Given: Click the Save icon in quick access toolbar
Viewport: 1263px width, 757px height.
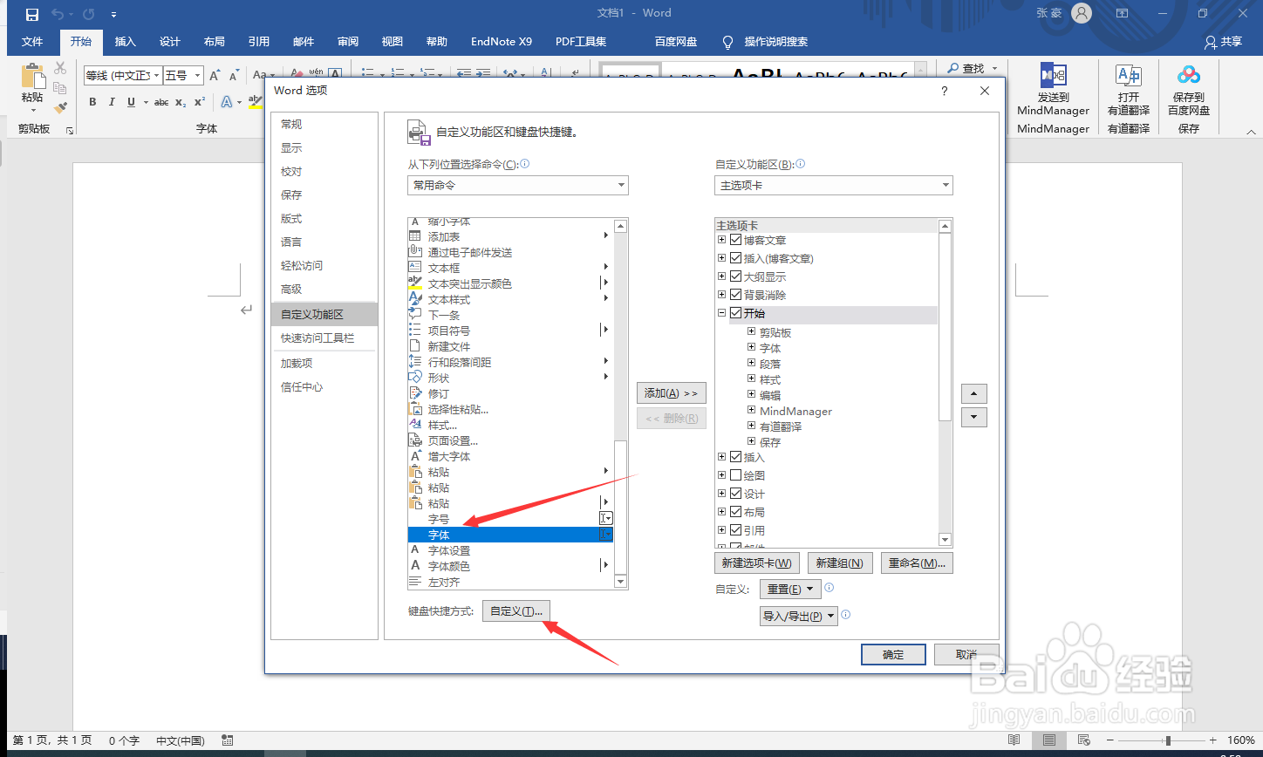Looking at the screenshot, I should pyautogui.click(x=32, y=14).
